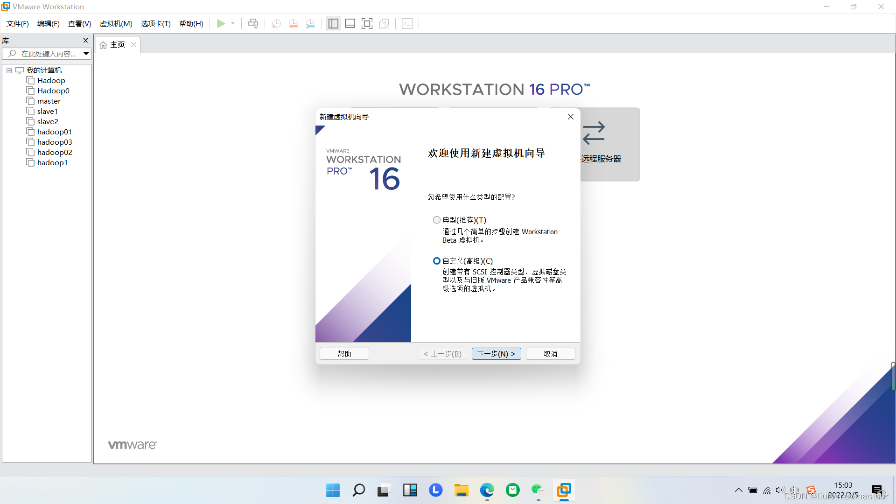Screen dimensions: 896x504
Task: Click the Sogou input tray icon
Action: tap(811, 490)
